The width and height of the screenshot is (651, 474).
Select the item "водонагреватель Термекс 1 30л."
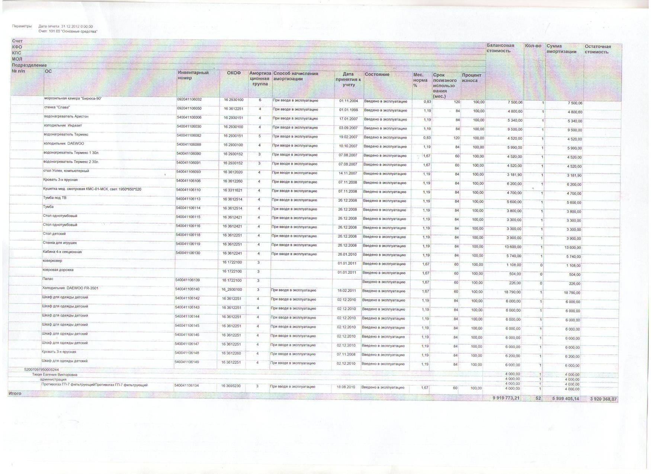[71, 152]
